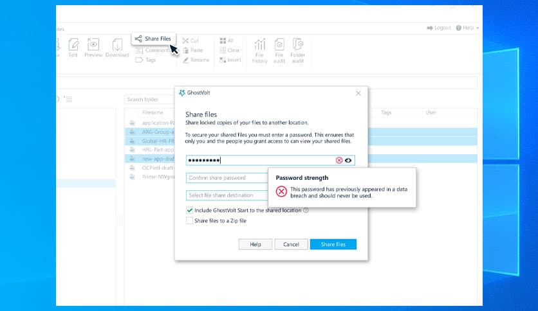
Task: Click the Invert selection option
Action: point(230,60)
